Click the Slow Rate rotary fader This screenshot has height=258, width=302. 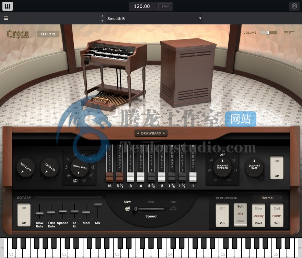(39, 213)
